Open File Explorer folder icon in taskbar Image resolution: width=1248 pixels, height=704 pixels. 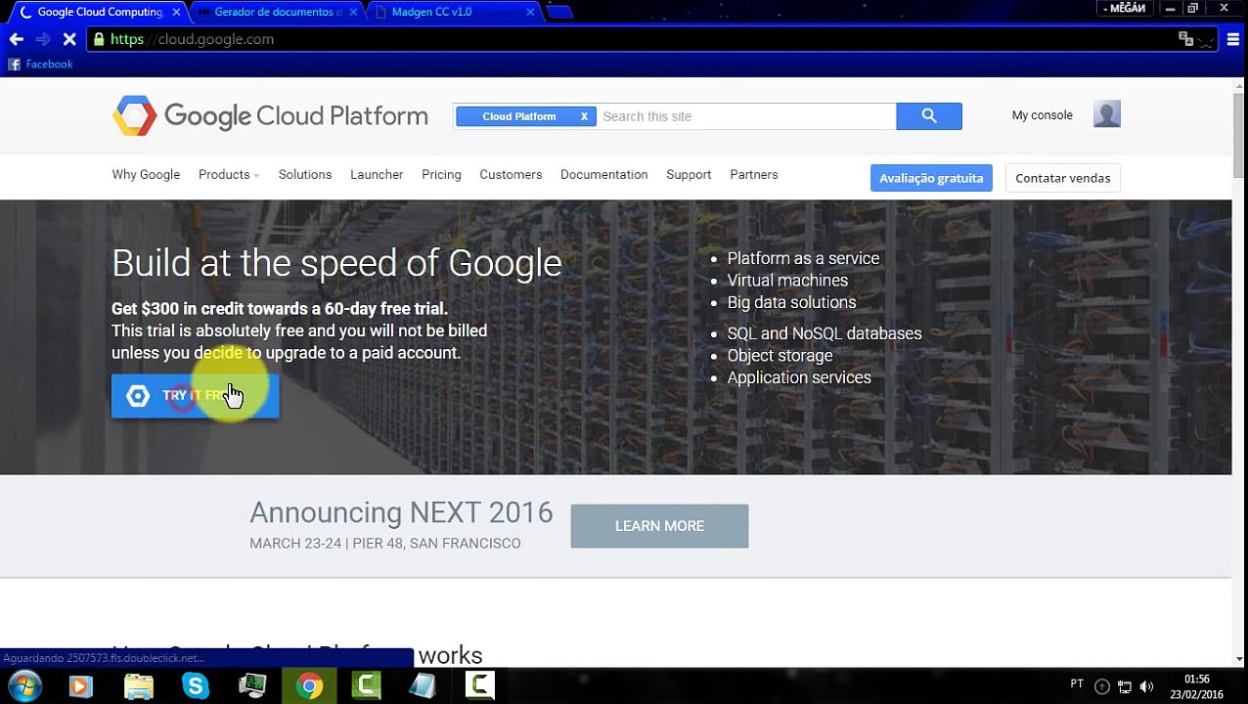(139, 686)
